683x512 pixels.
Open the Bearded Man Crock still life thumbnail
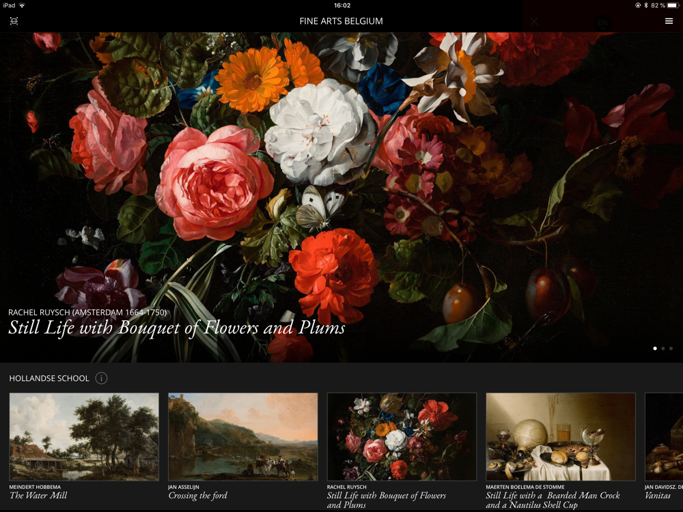click(561, 437)
